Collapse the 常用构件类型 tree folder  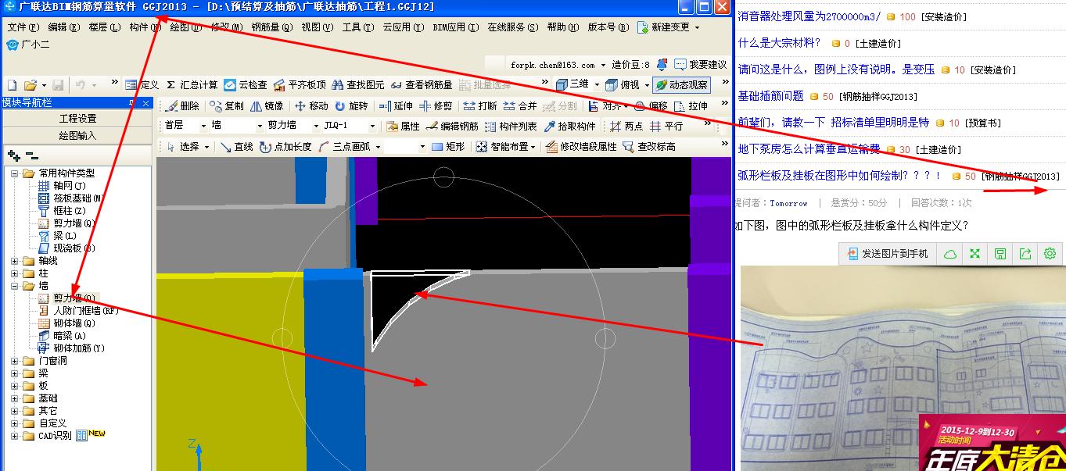pyautogui.click(x=14, y=173)
